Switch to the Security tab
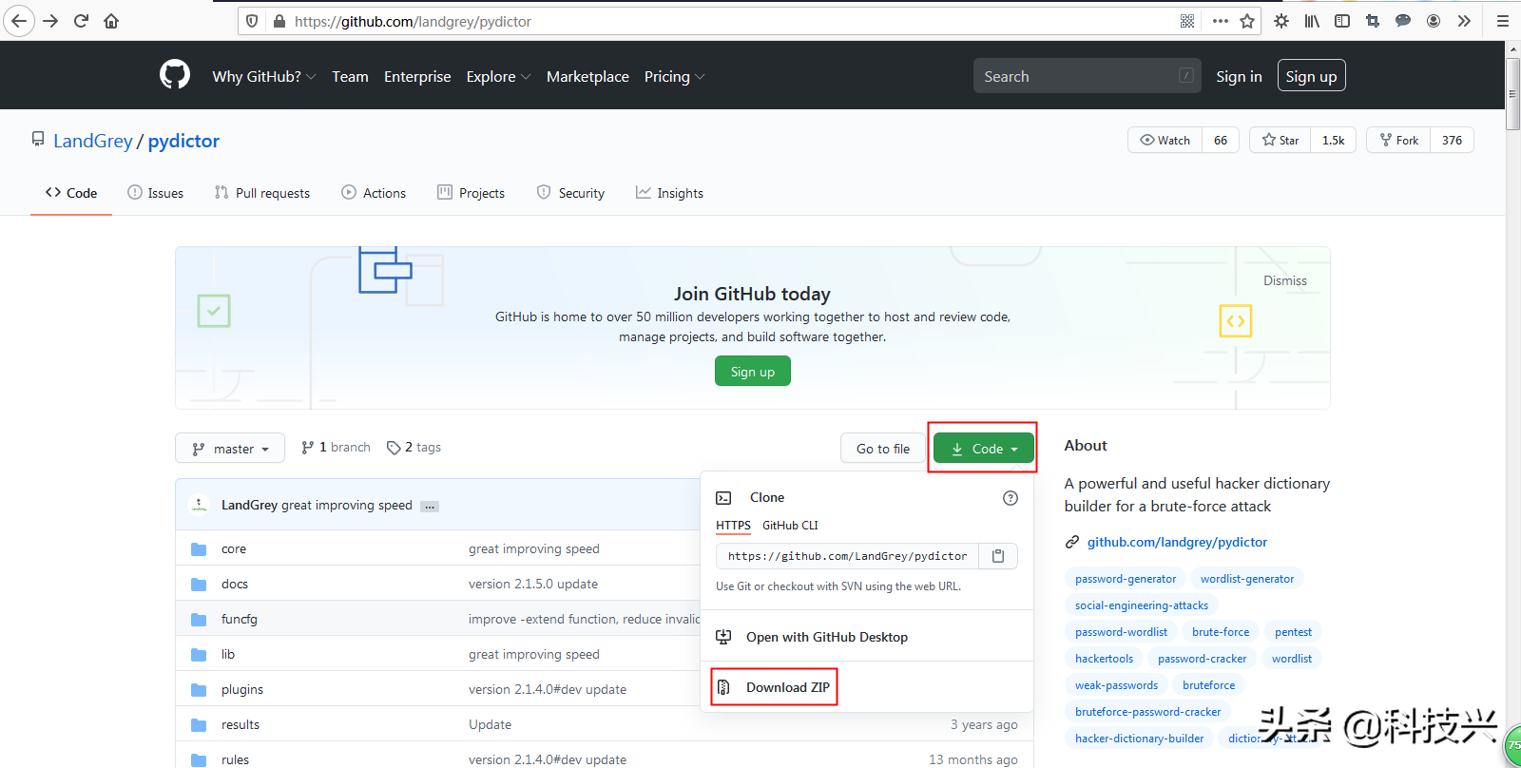Image resolution: width=1521 pixels, height=768 pixels. pyautogui.click(x=570, y=193)
